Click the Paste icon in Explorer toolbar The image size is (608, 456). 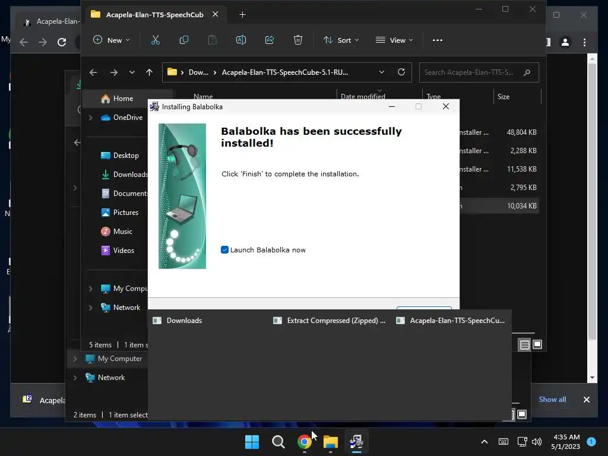[x=212, y=40]
